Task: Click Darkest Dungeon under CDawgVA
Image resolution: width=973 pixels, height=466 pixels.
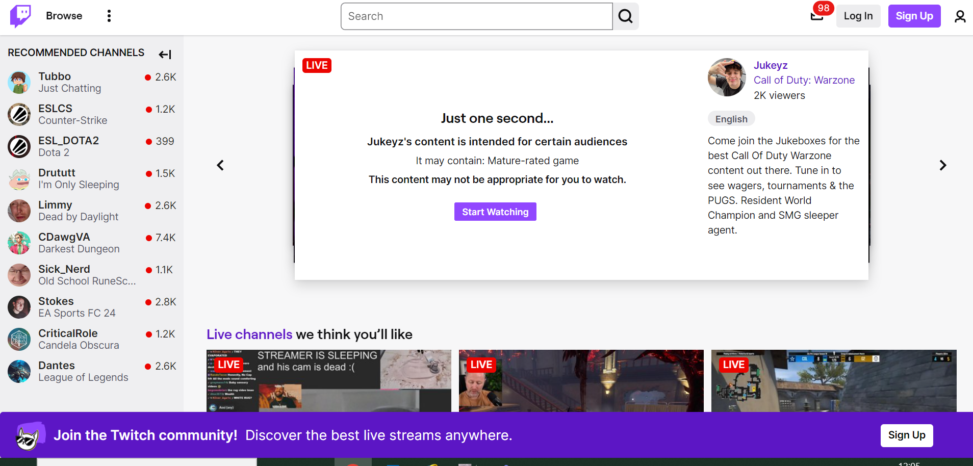Action: pos(79,249)
